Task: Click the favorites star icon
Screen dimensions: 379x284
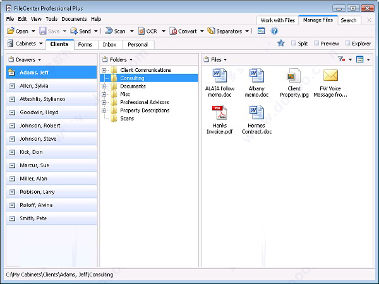Action: 280,44
